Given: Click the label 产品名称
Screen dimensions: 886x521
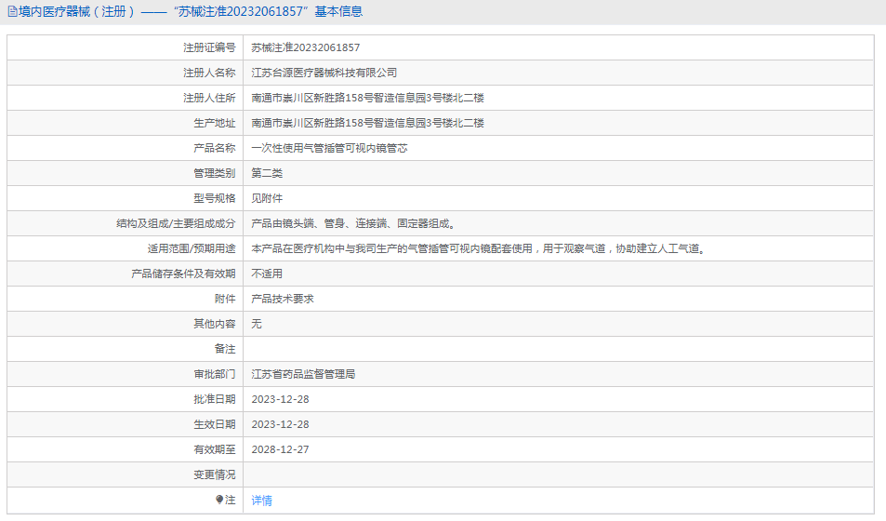Looking at the screenshot, I should pyautogui.click(x=214, y=148).
